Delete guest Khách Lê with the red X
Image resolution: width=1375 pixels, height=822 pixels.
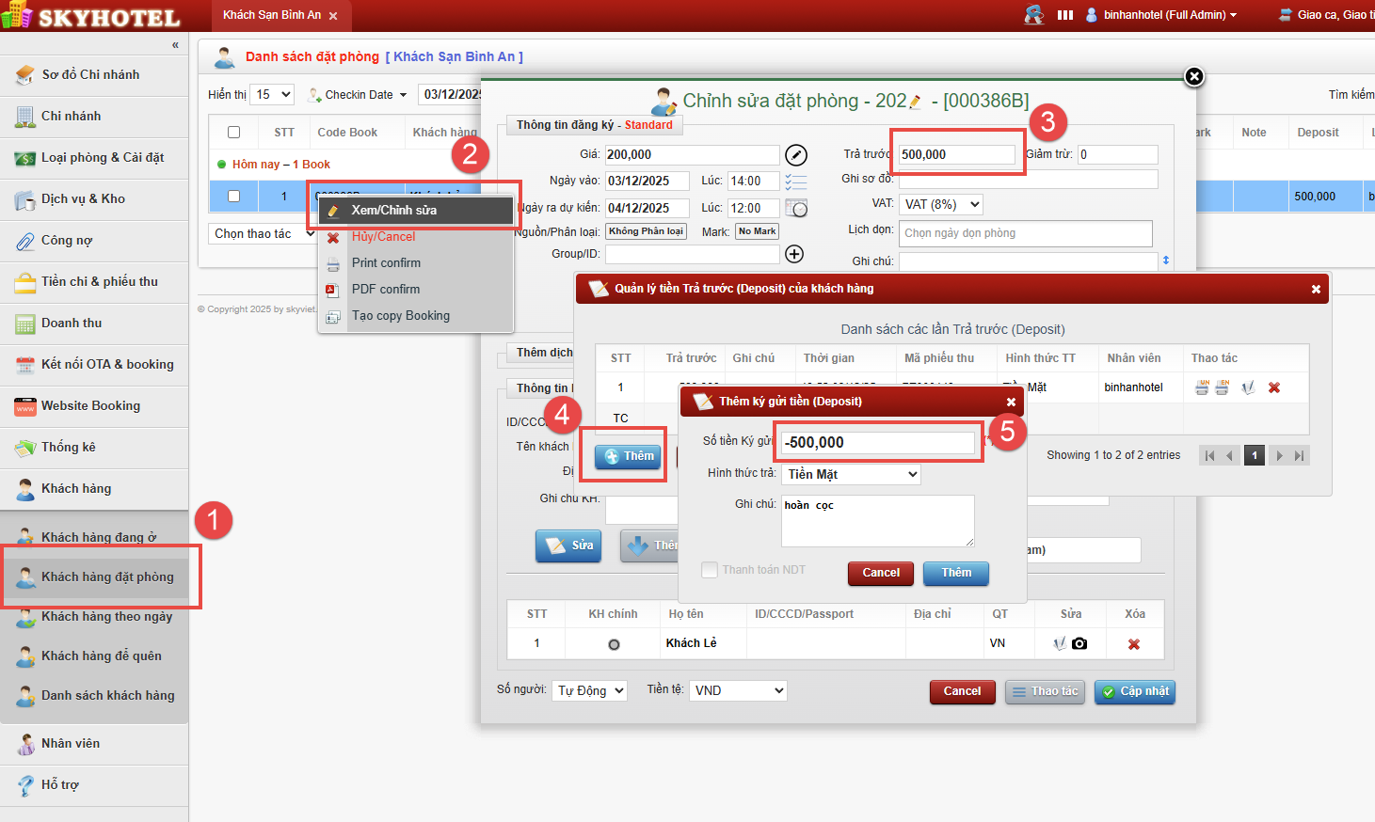point(1134,644)
